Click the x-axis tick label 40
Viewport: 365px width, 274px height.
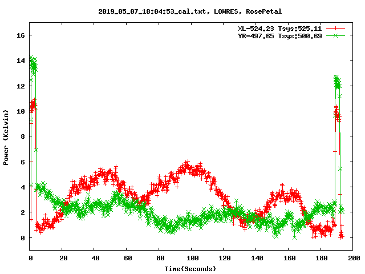pyautogui.click(x=95, y=258)
